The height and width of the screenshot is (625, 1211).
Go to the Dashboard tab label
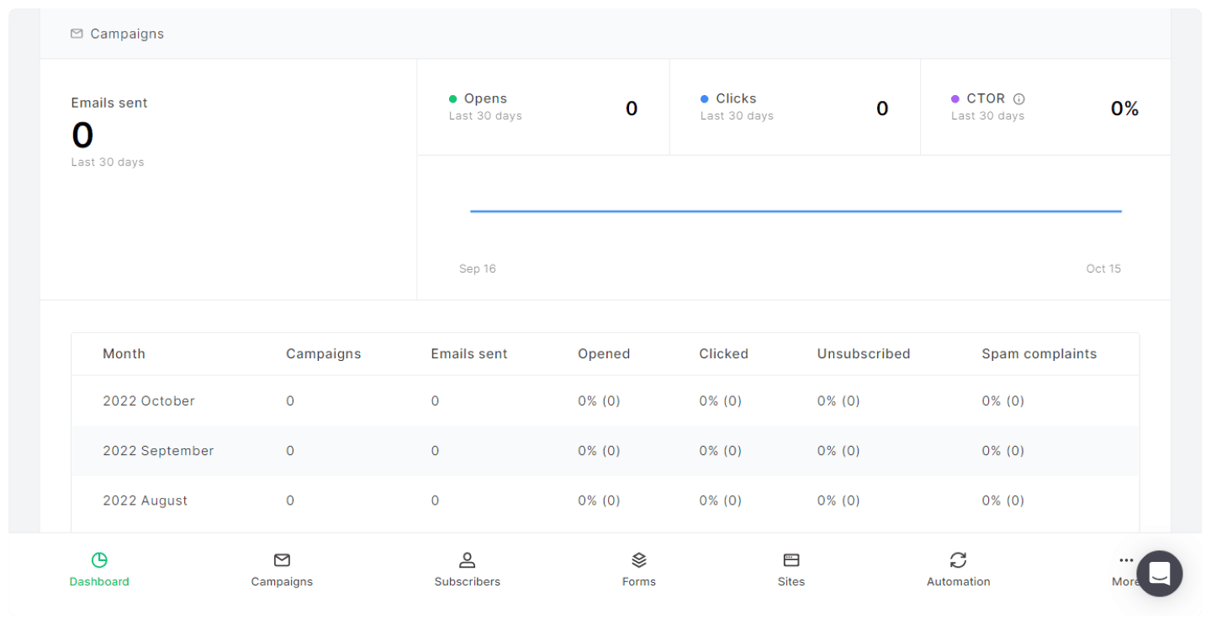99,581
